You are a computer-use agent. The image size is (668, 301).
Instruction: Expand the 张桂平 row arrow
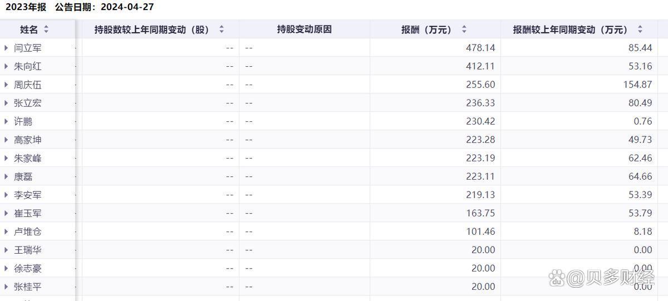pyautogui.click(x=6, y=287)
